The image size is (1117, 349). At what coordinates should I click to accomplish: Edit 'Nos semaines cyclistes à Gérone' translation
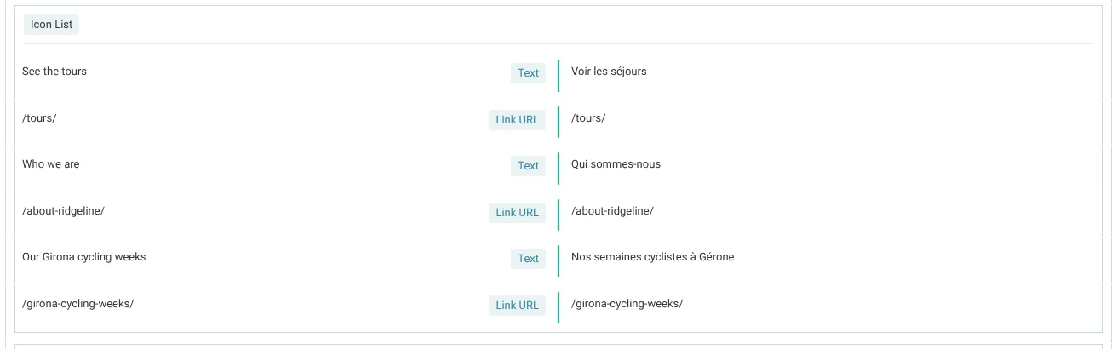[652, 257]
